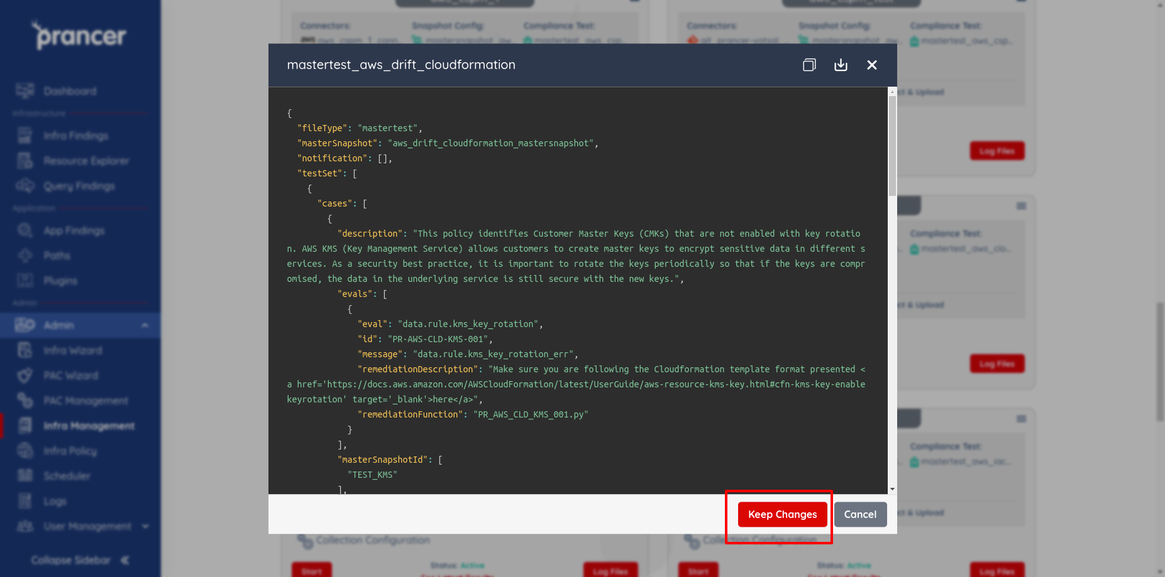Open Scheduler page
This screenshot has height=577, width=1165.
67,476
